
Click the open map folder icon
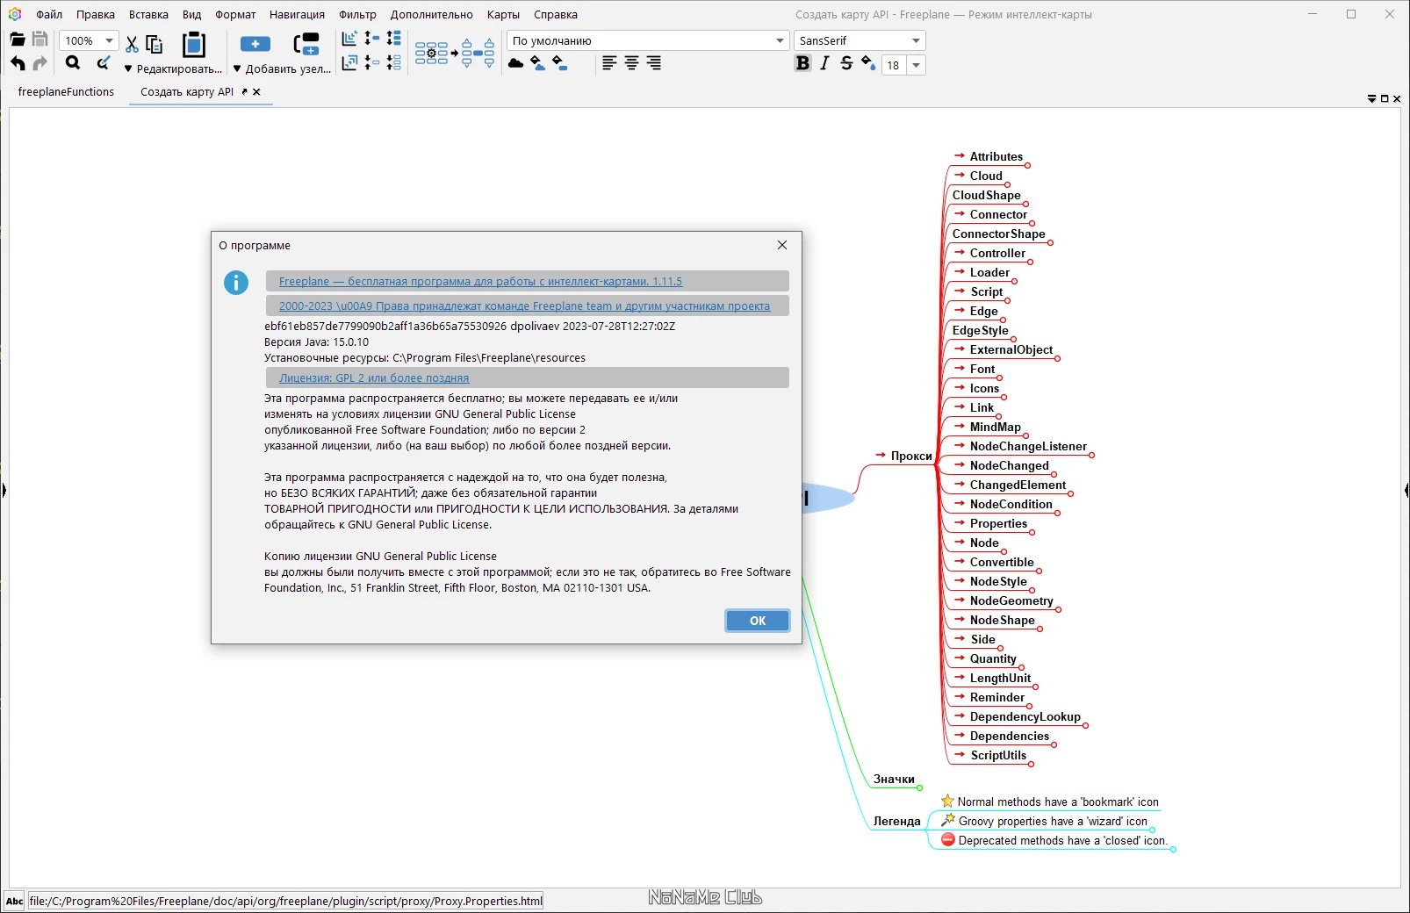click(x=17, y=40)
